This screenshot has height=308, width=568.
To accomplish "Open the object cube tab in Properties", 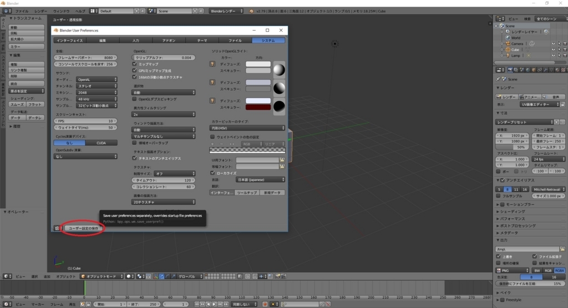I will click(534, 70).
